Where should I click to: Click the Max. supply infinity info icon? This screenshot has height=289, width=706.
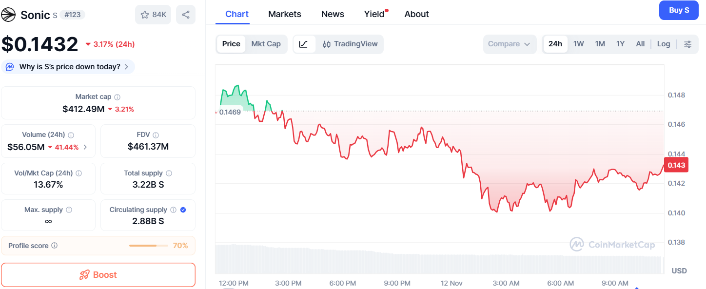click(69, 209)
